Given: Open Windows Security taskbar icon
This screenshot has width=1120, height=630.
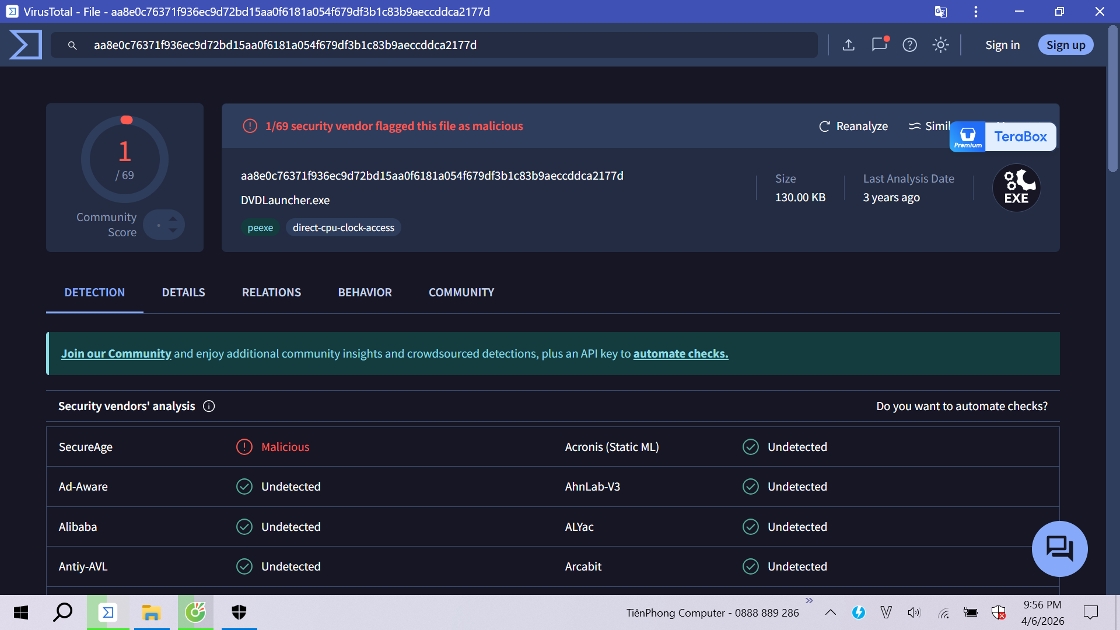Looking at the screenshot, I should pos(239,612).
